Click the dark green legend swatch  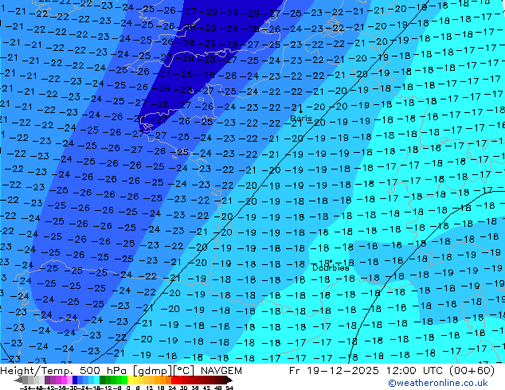pos(102,380)
